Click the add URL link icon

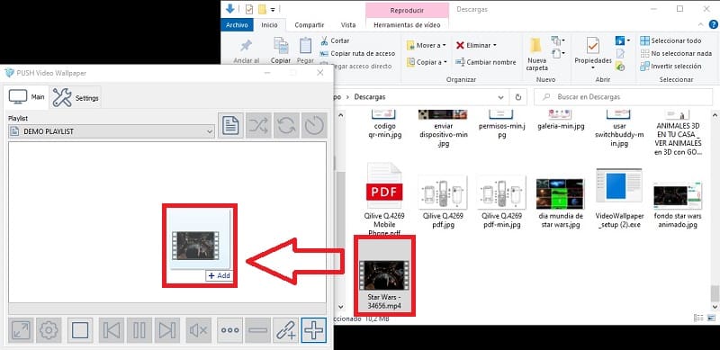click(x=286, y=330)
